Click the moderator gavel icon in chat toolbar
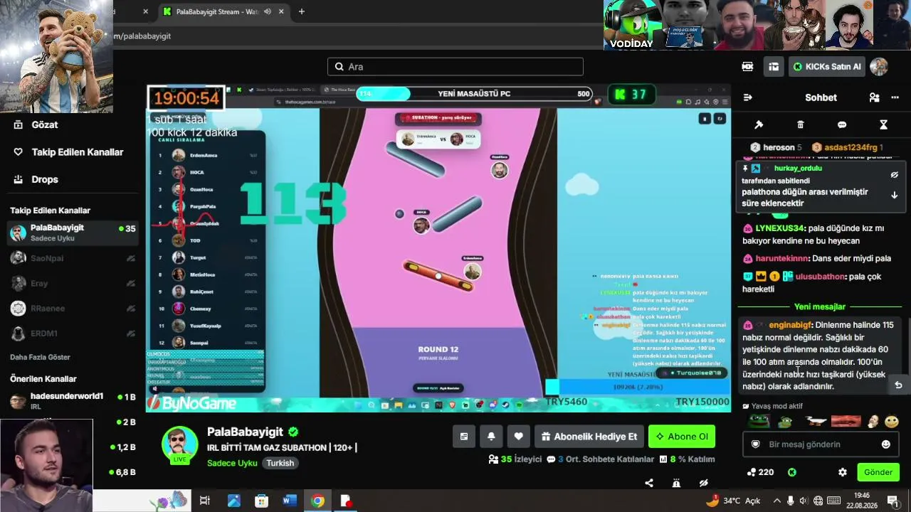Image resolution: width=911 pixels, height=512 pixels. [759, 124]
